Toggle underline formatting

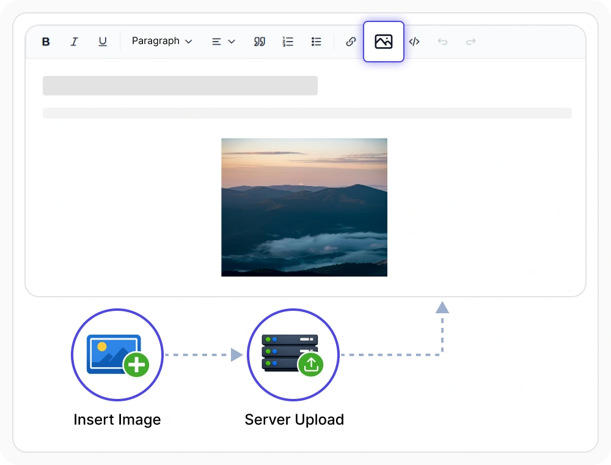[x=103, y=42]
